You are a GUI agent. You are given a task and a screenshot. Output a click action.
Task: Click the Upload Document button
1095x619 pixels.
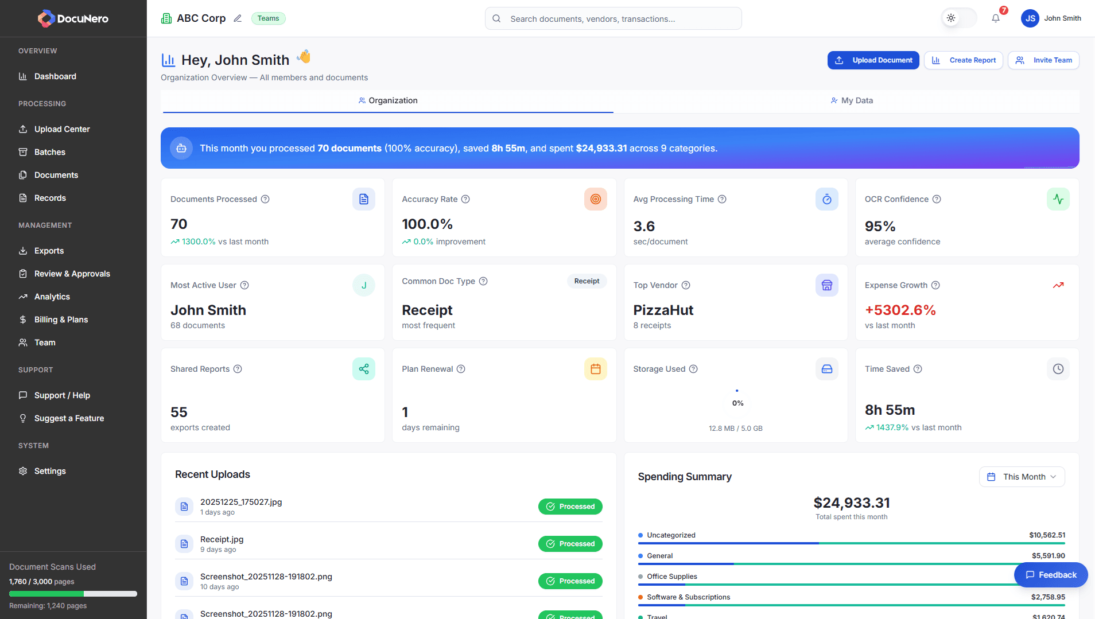pos(873,60)
